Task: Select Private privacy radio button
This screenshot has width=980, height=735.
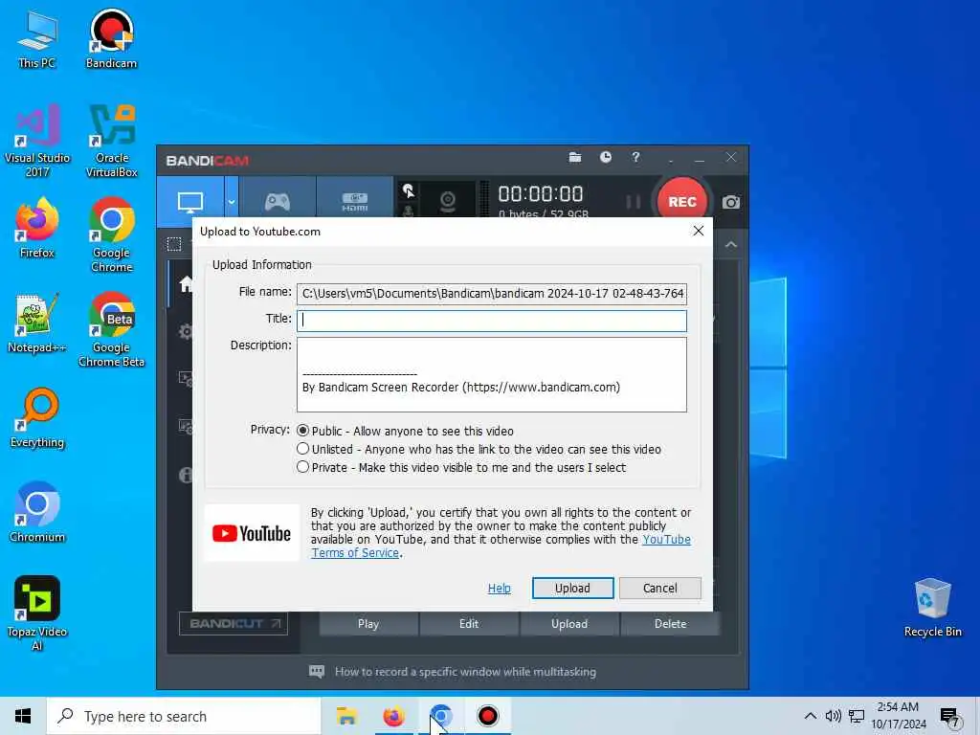Action: (x=303, y=467)
